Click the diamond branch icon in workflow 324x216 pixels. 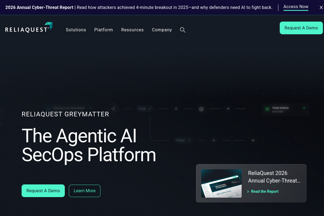113,109
